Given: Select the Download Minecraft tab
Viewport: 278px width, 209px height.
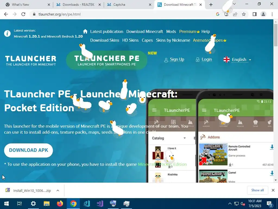Looking at the screenshot, I should coord(179,5).
